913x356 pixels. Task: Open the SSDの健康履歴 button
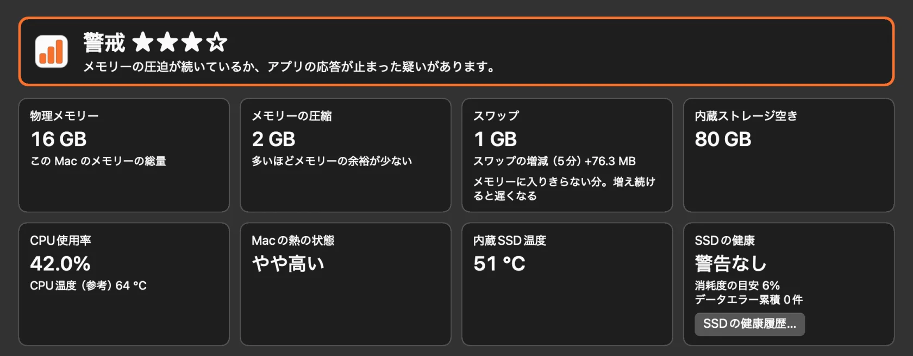pos(749,324)
